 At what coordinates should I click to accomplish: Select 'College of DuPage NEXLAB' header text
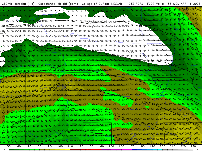pos(102,4)
